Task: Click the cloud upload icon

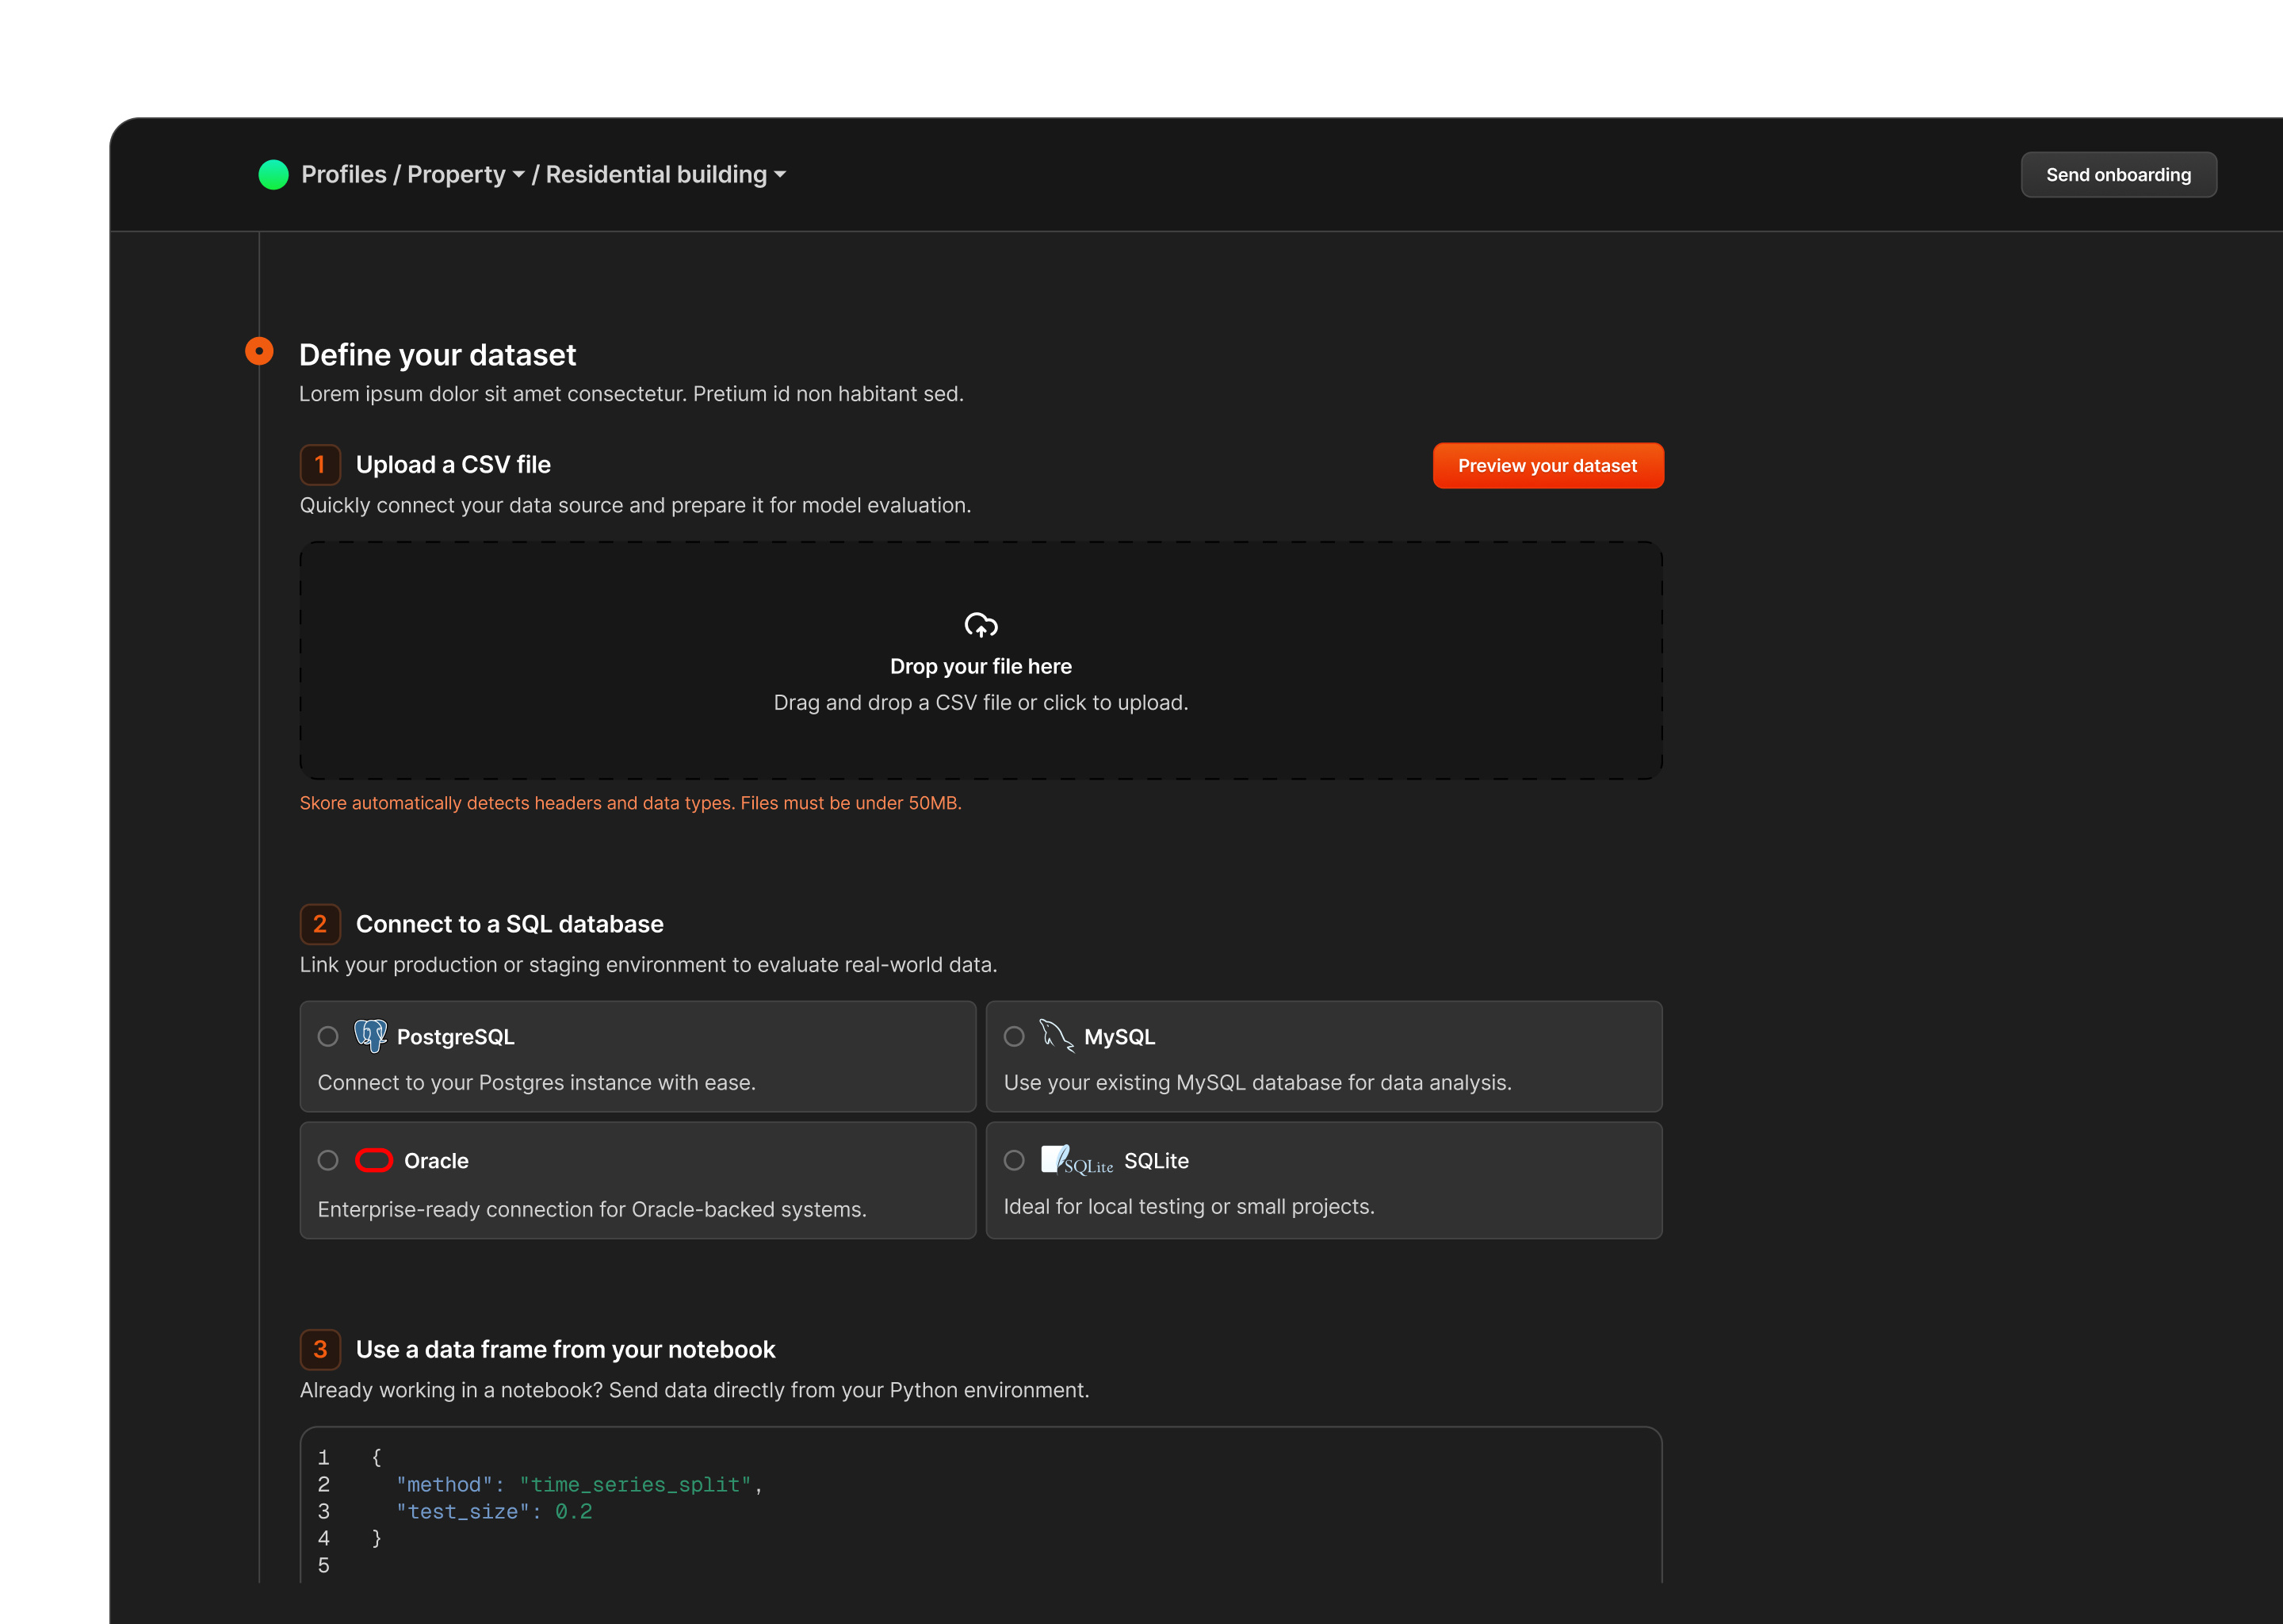Action: [981, 625]
